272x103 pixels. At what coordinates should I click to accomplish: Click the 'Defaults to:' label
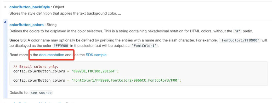(x=19, y=93)
